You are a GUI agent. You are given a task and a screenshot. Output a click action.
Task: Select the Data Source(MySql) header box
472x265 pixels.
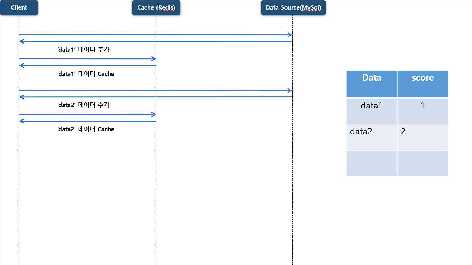pyautogui.click(x=293, y=7)
